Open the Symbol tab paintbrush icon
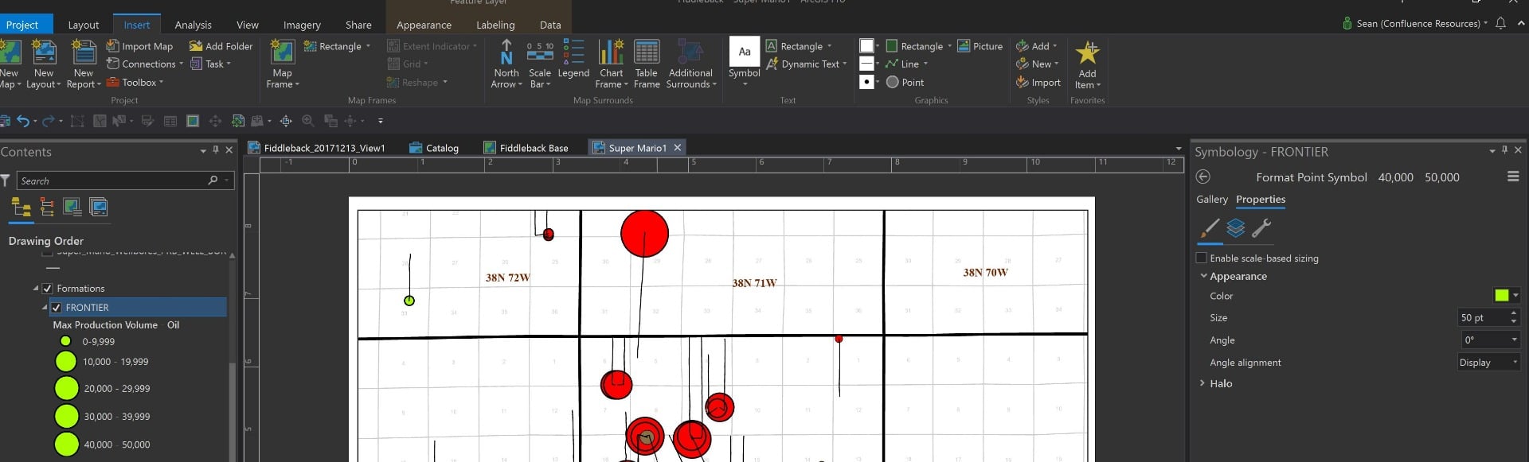Screen dimensions: 1529x462 tap(1210, 228)
